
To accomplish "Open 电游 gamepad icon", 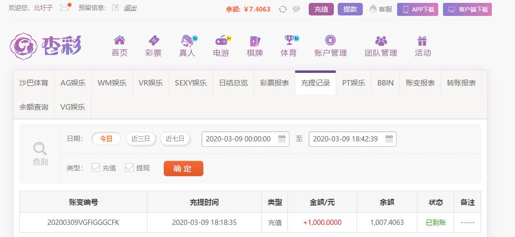I will point(221,41).
